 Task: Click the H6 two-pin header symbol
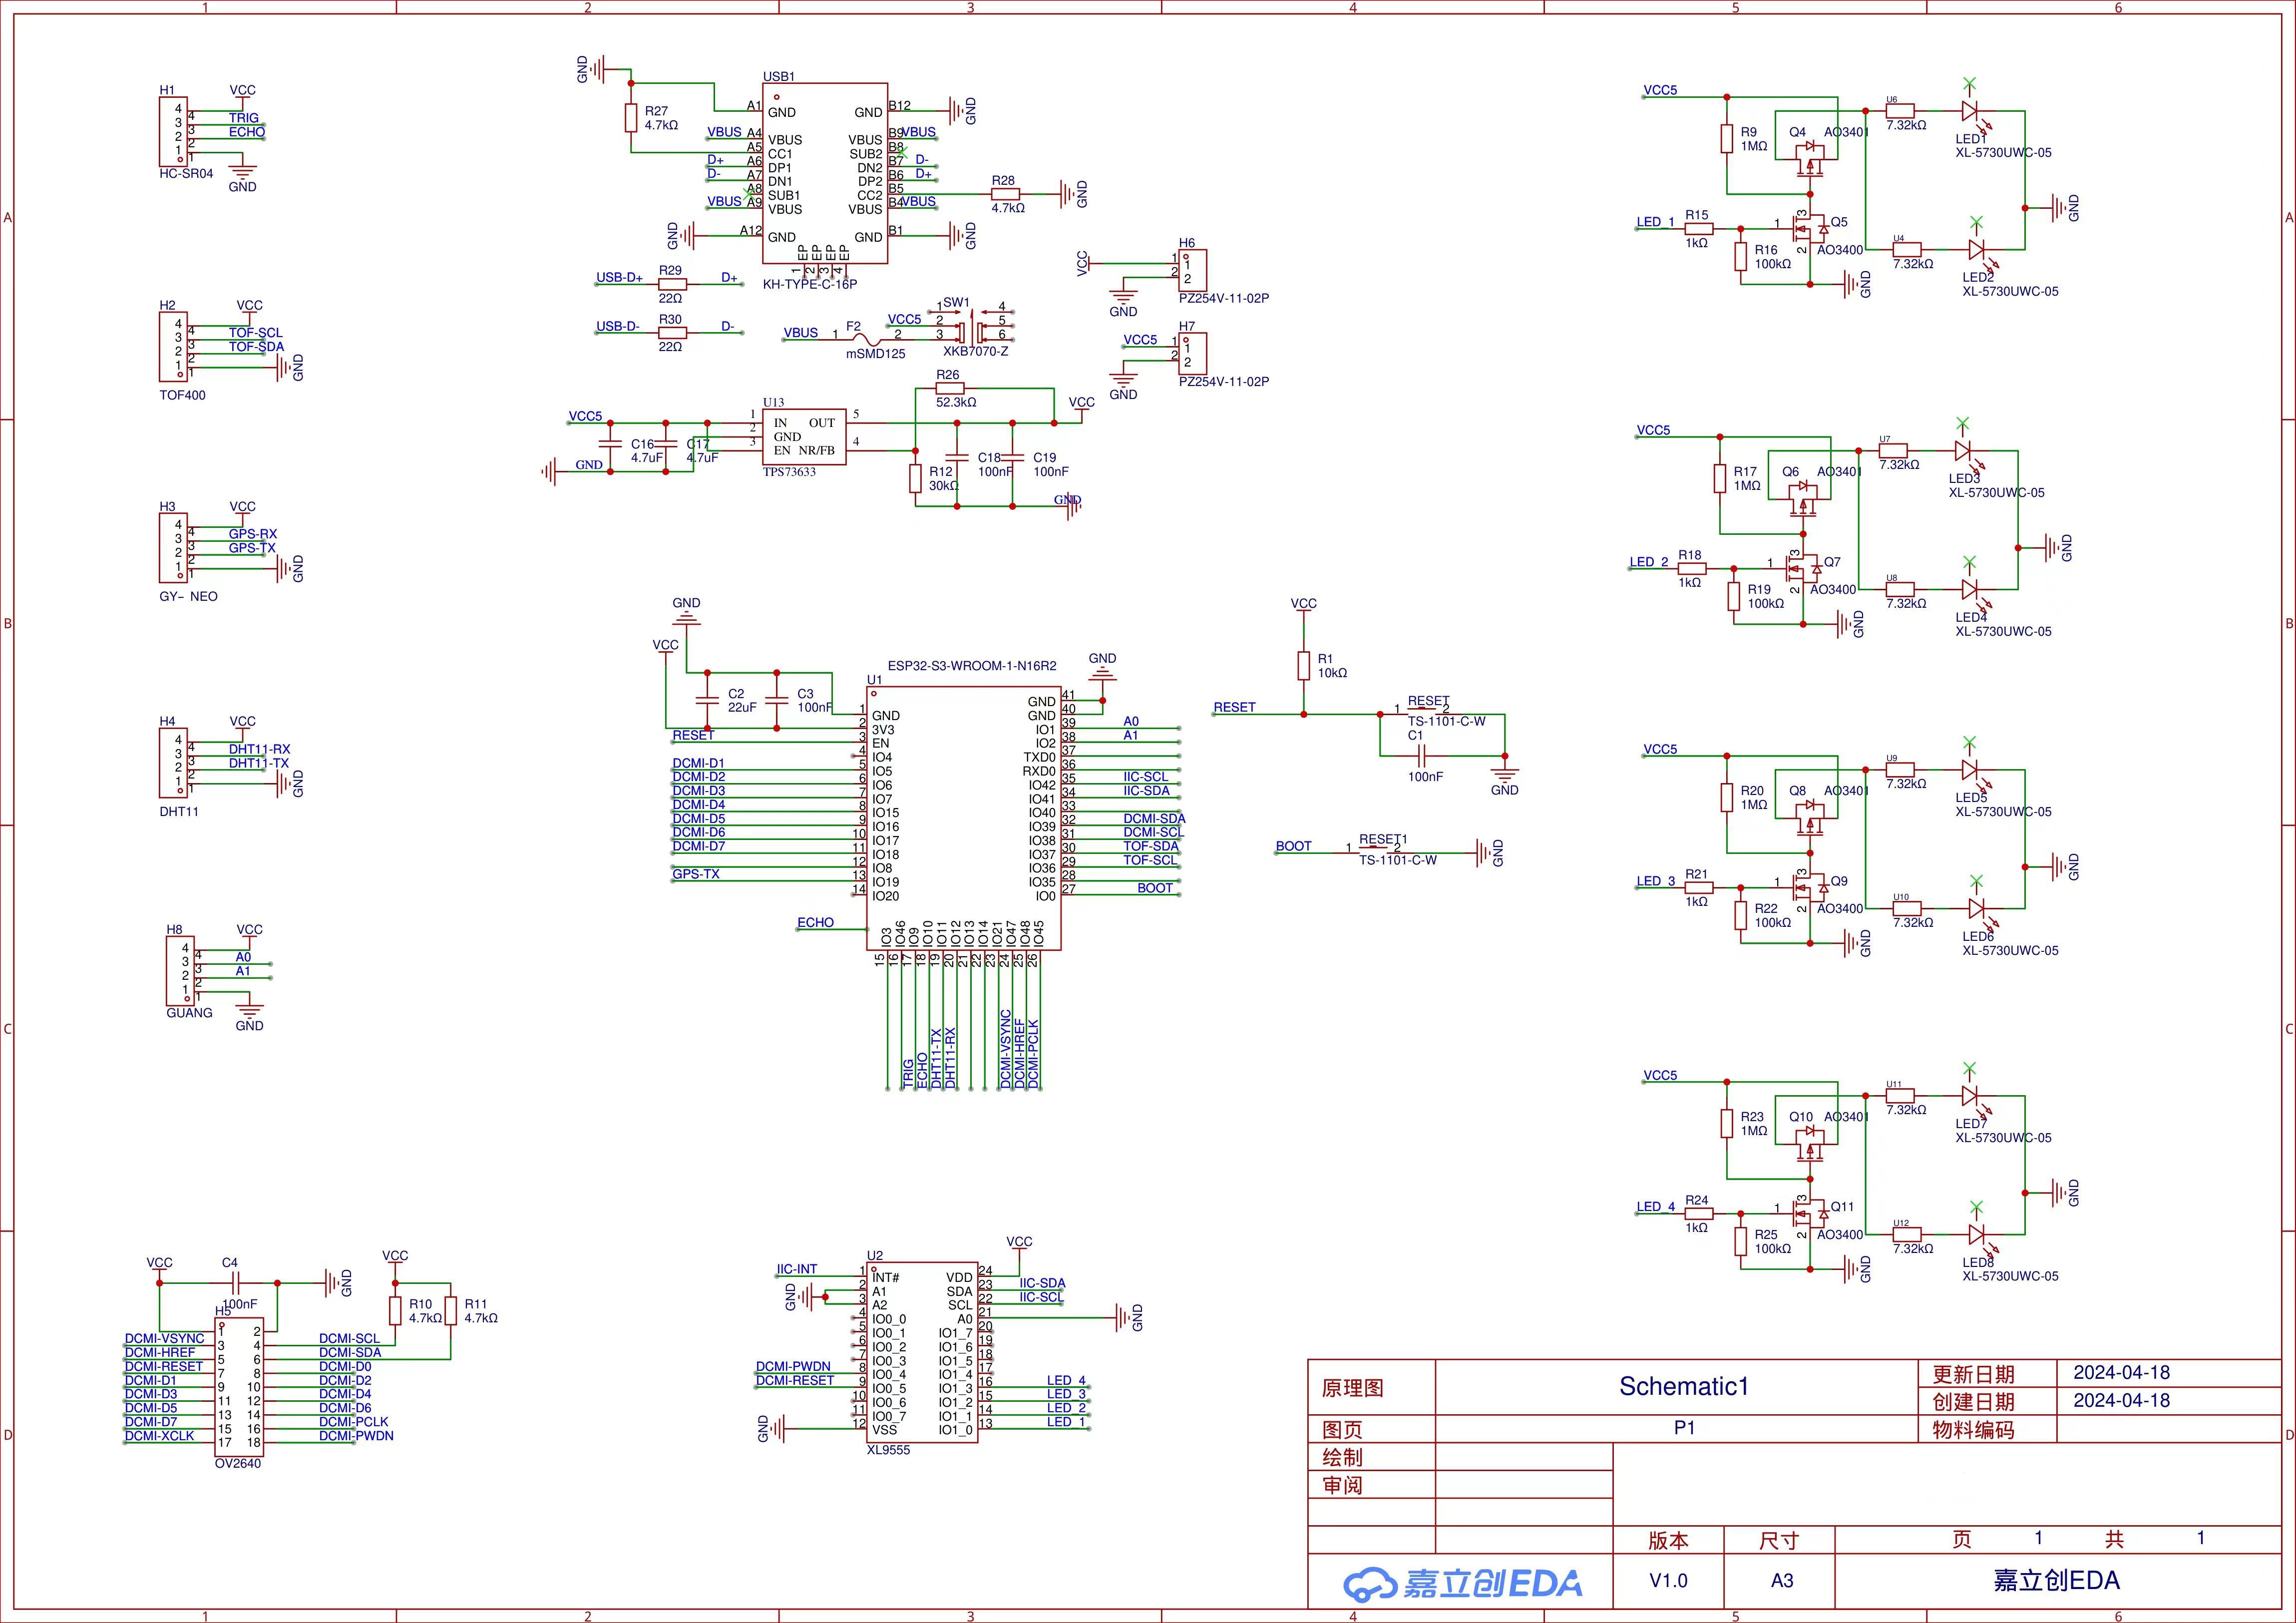click(1192, 271)
